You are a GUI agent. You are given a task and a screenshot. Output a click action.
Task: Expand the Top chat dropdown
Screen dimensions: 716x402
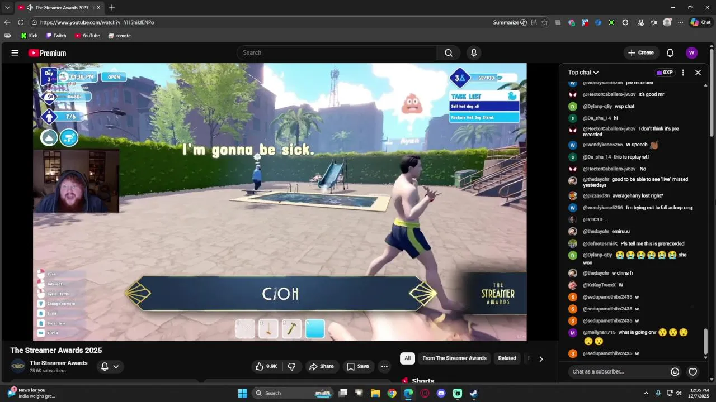click(x=583, y=73)
